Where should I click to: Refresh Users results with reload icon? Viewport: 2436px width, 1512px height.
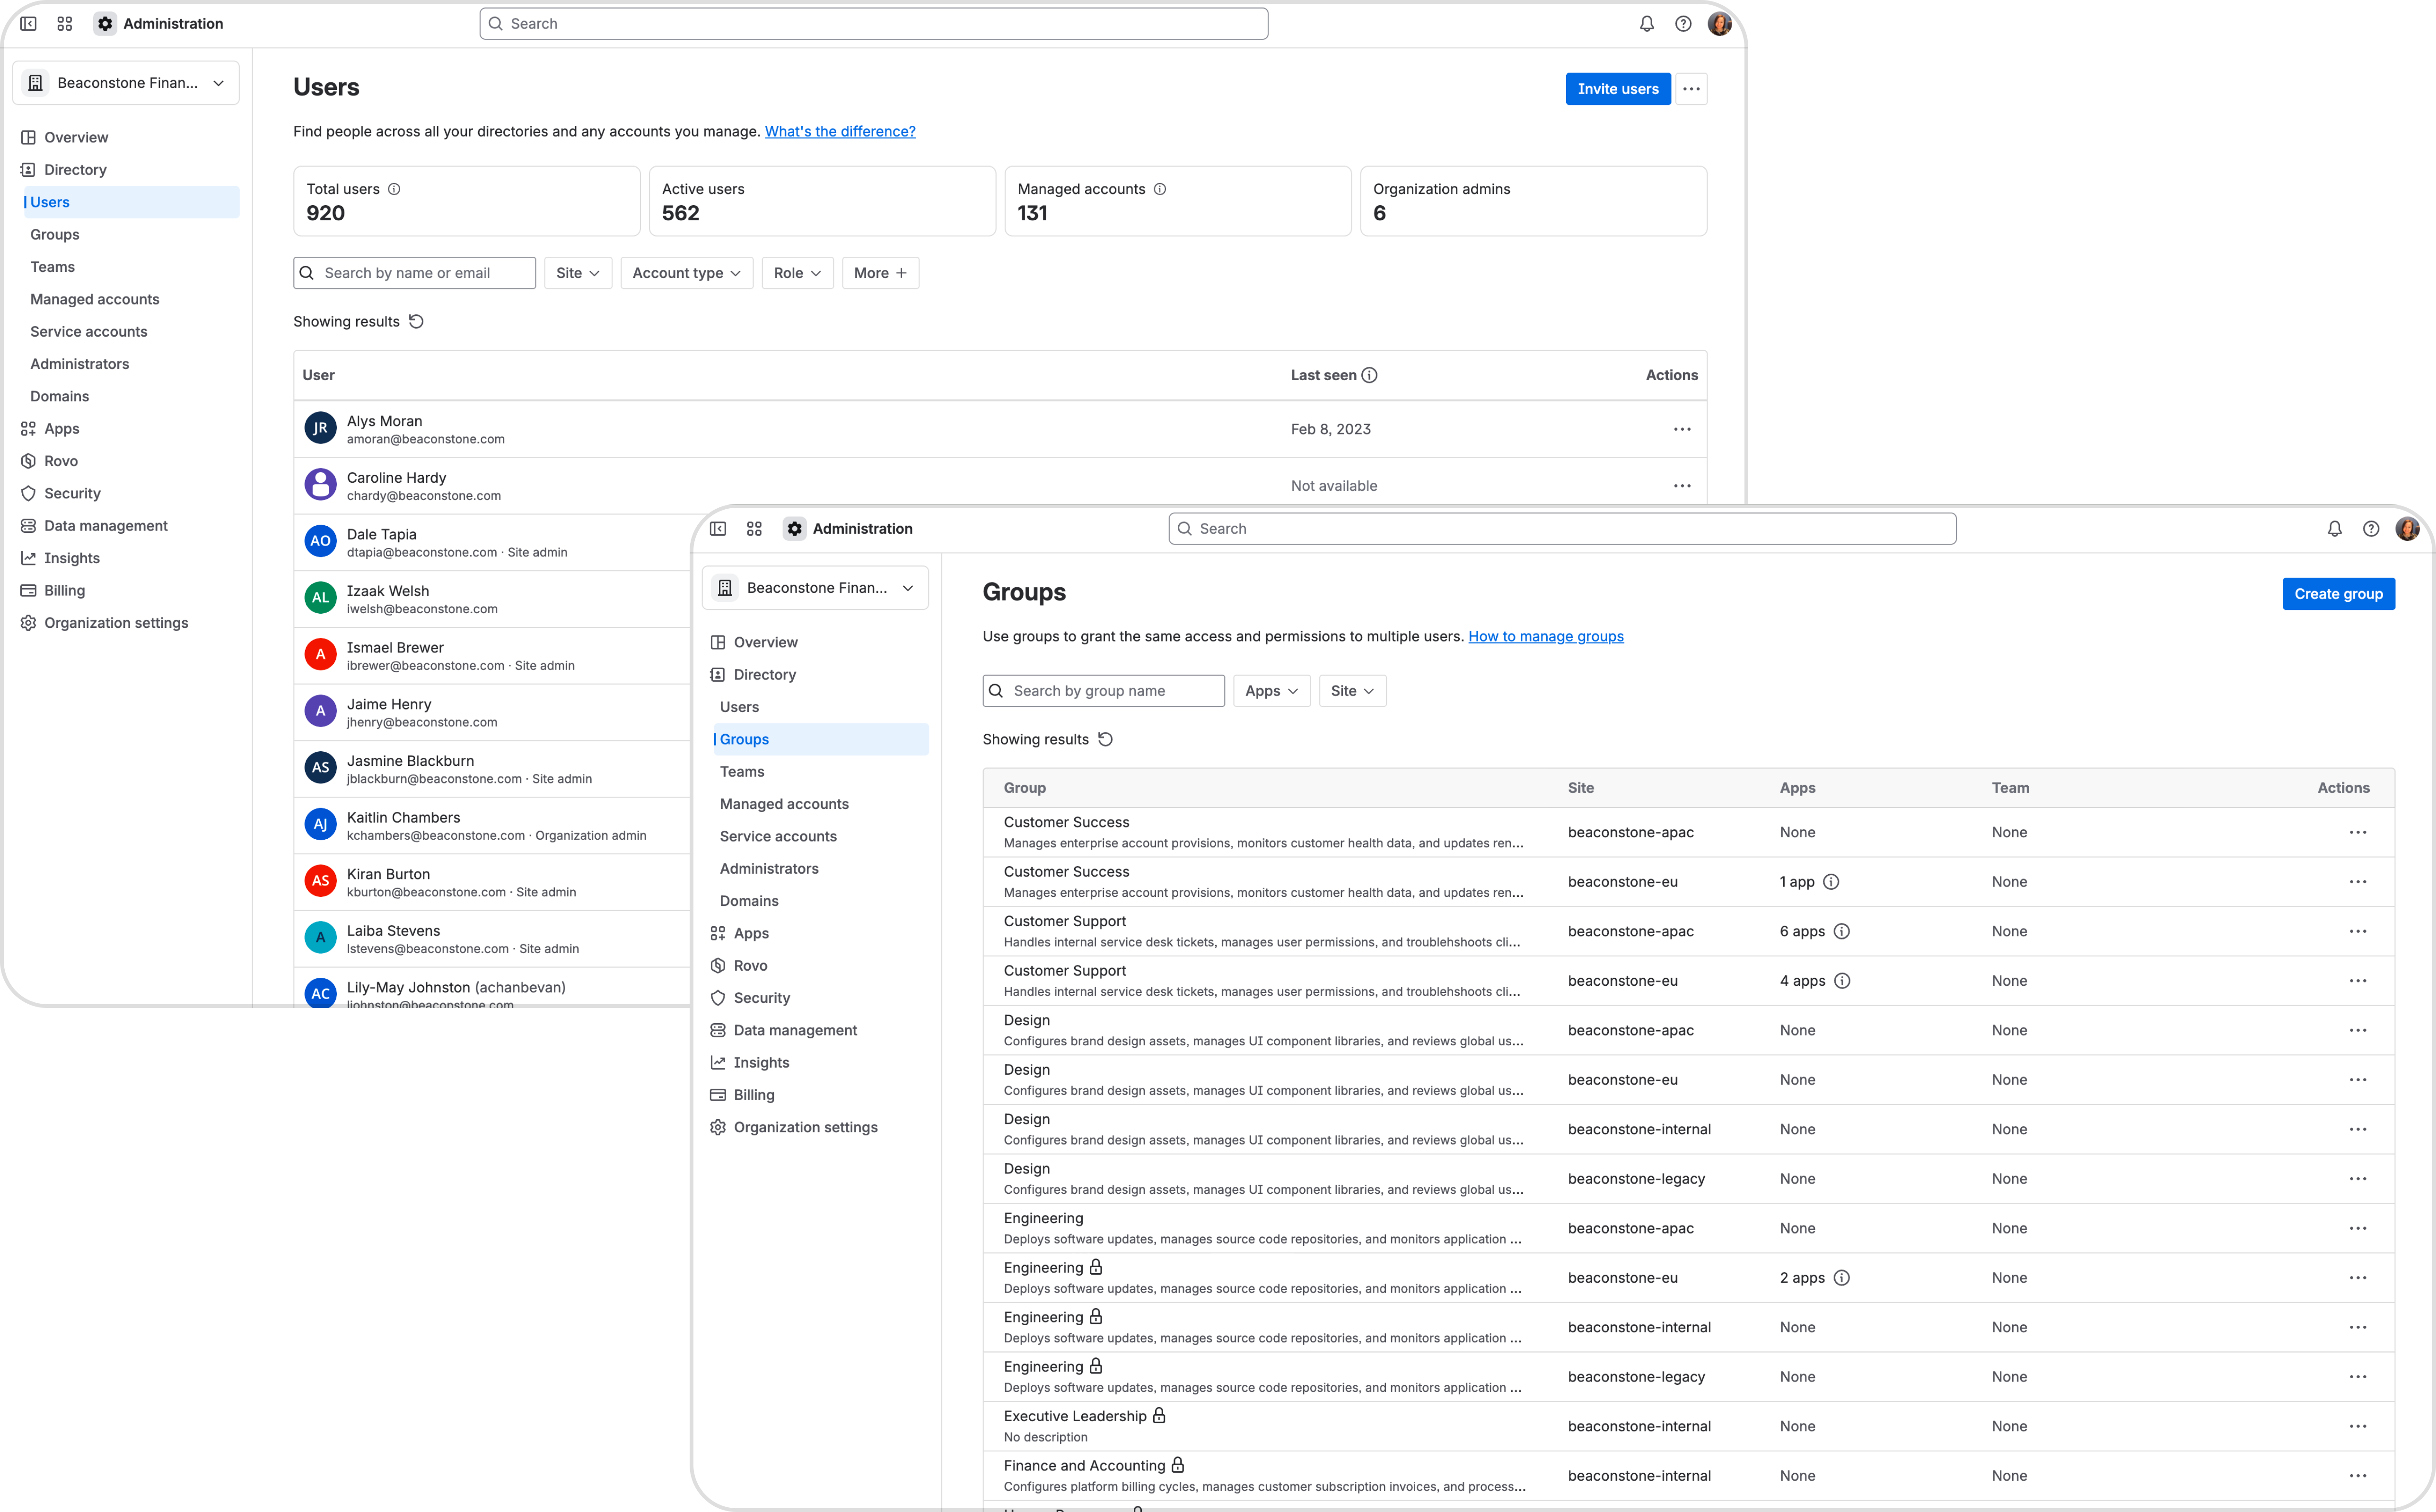tap(417, 321)
